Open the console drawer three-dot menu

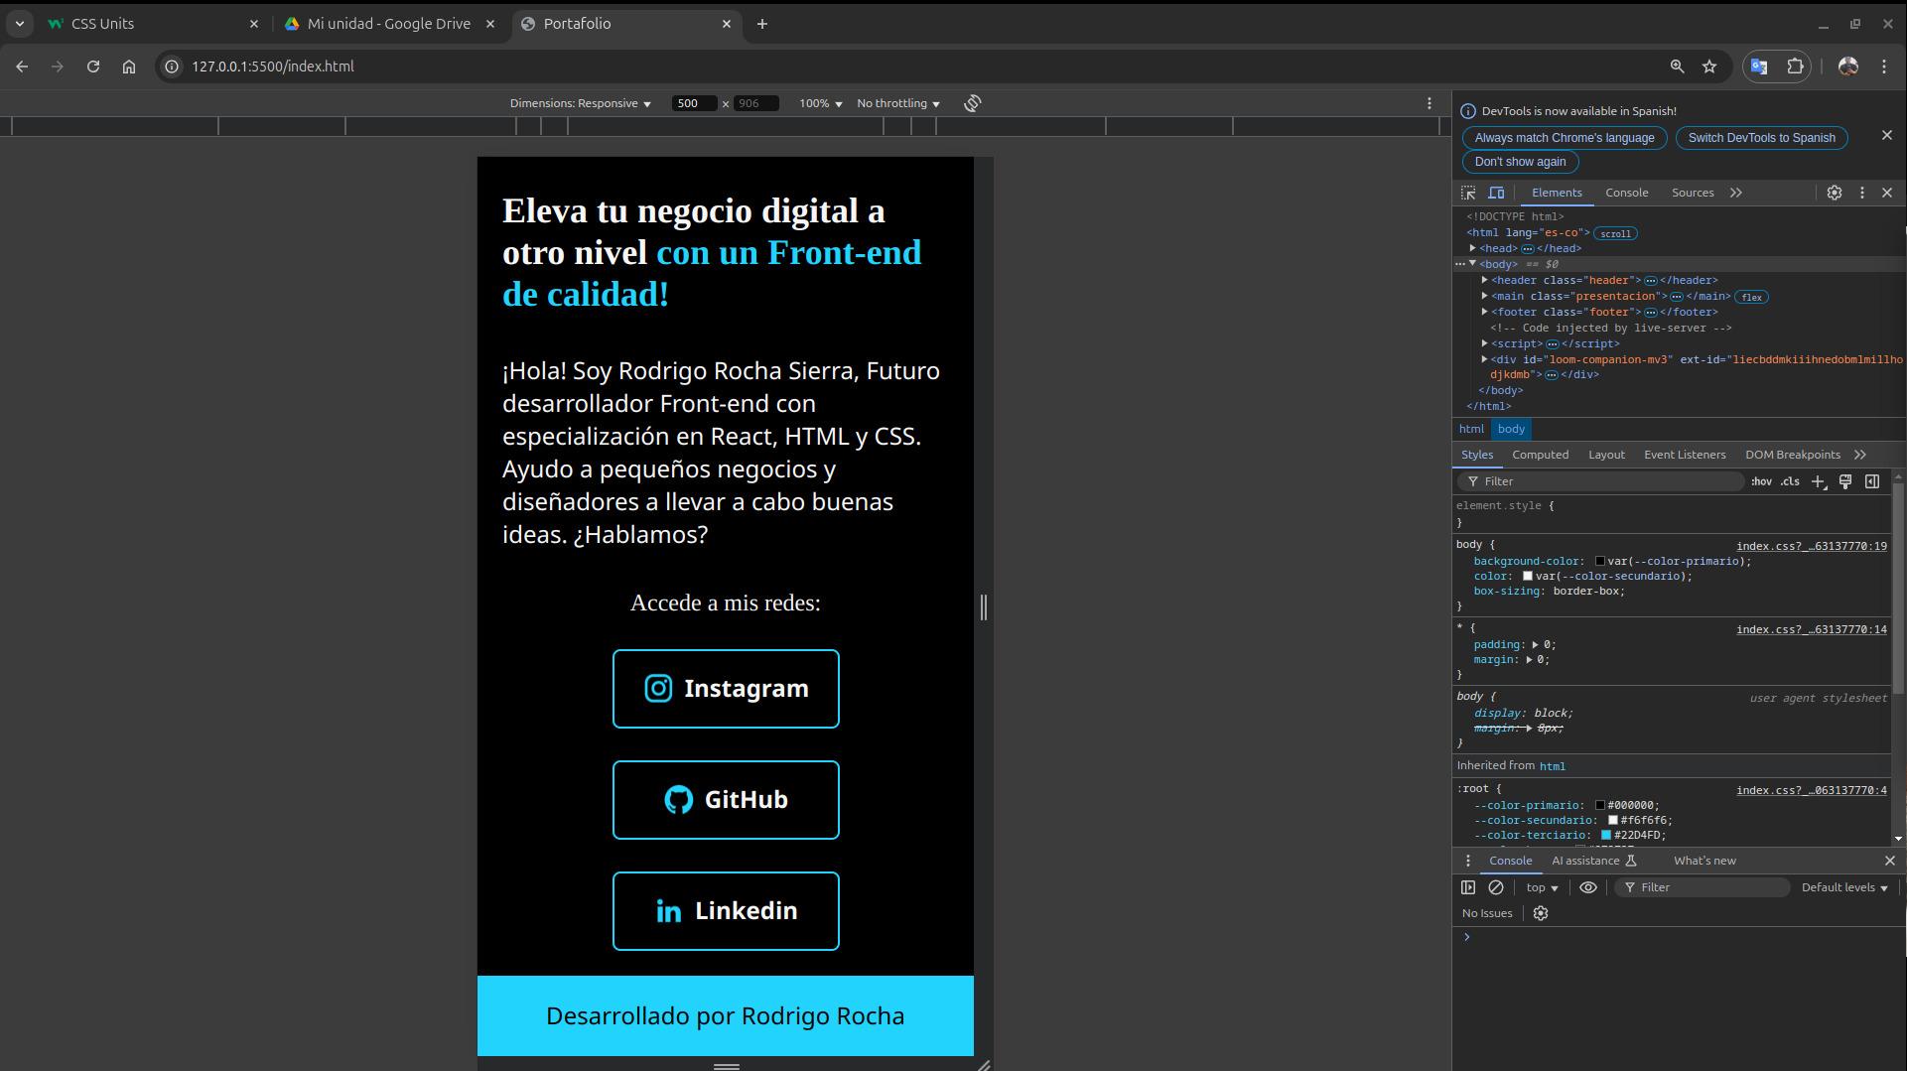(1468, 861)
